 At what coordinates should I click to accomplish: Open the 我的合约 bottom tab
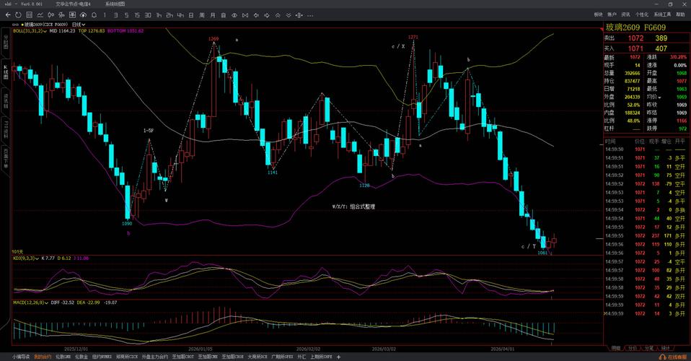pyautogui.click(x=43, y=357)
